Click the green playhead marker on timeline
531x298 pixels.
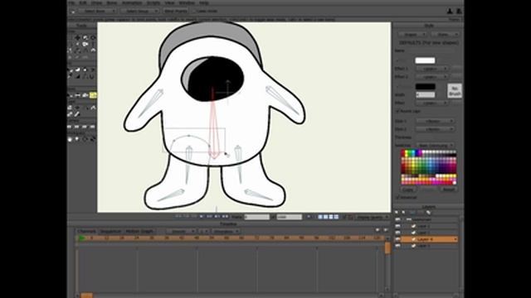click(x=82, y=238)
